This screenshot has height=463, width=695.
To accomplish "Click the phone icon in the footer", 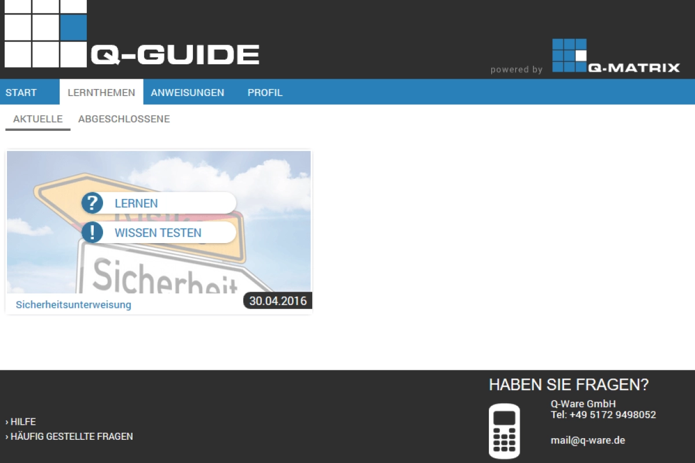I will [504, 430].
